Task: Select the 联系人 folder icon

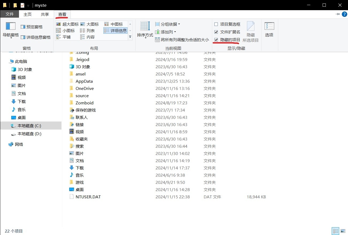Action: click(x=72, y=117)
